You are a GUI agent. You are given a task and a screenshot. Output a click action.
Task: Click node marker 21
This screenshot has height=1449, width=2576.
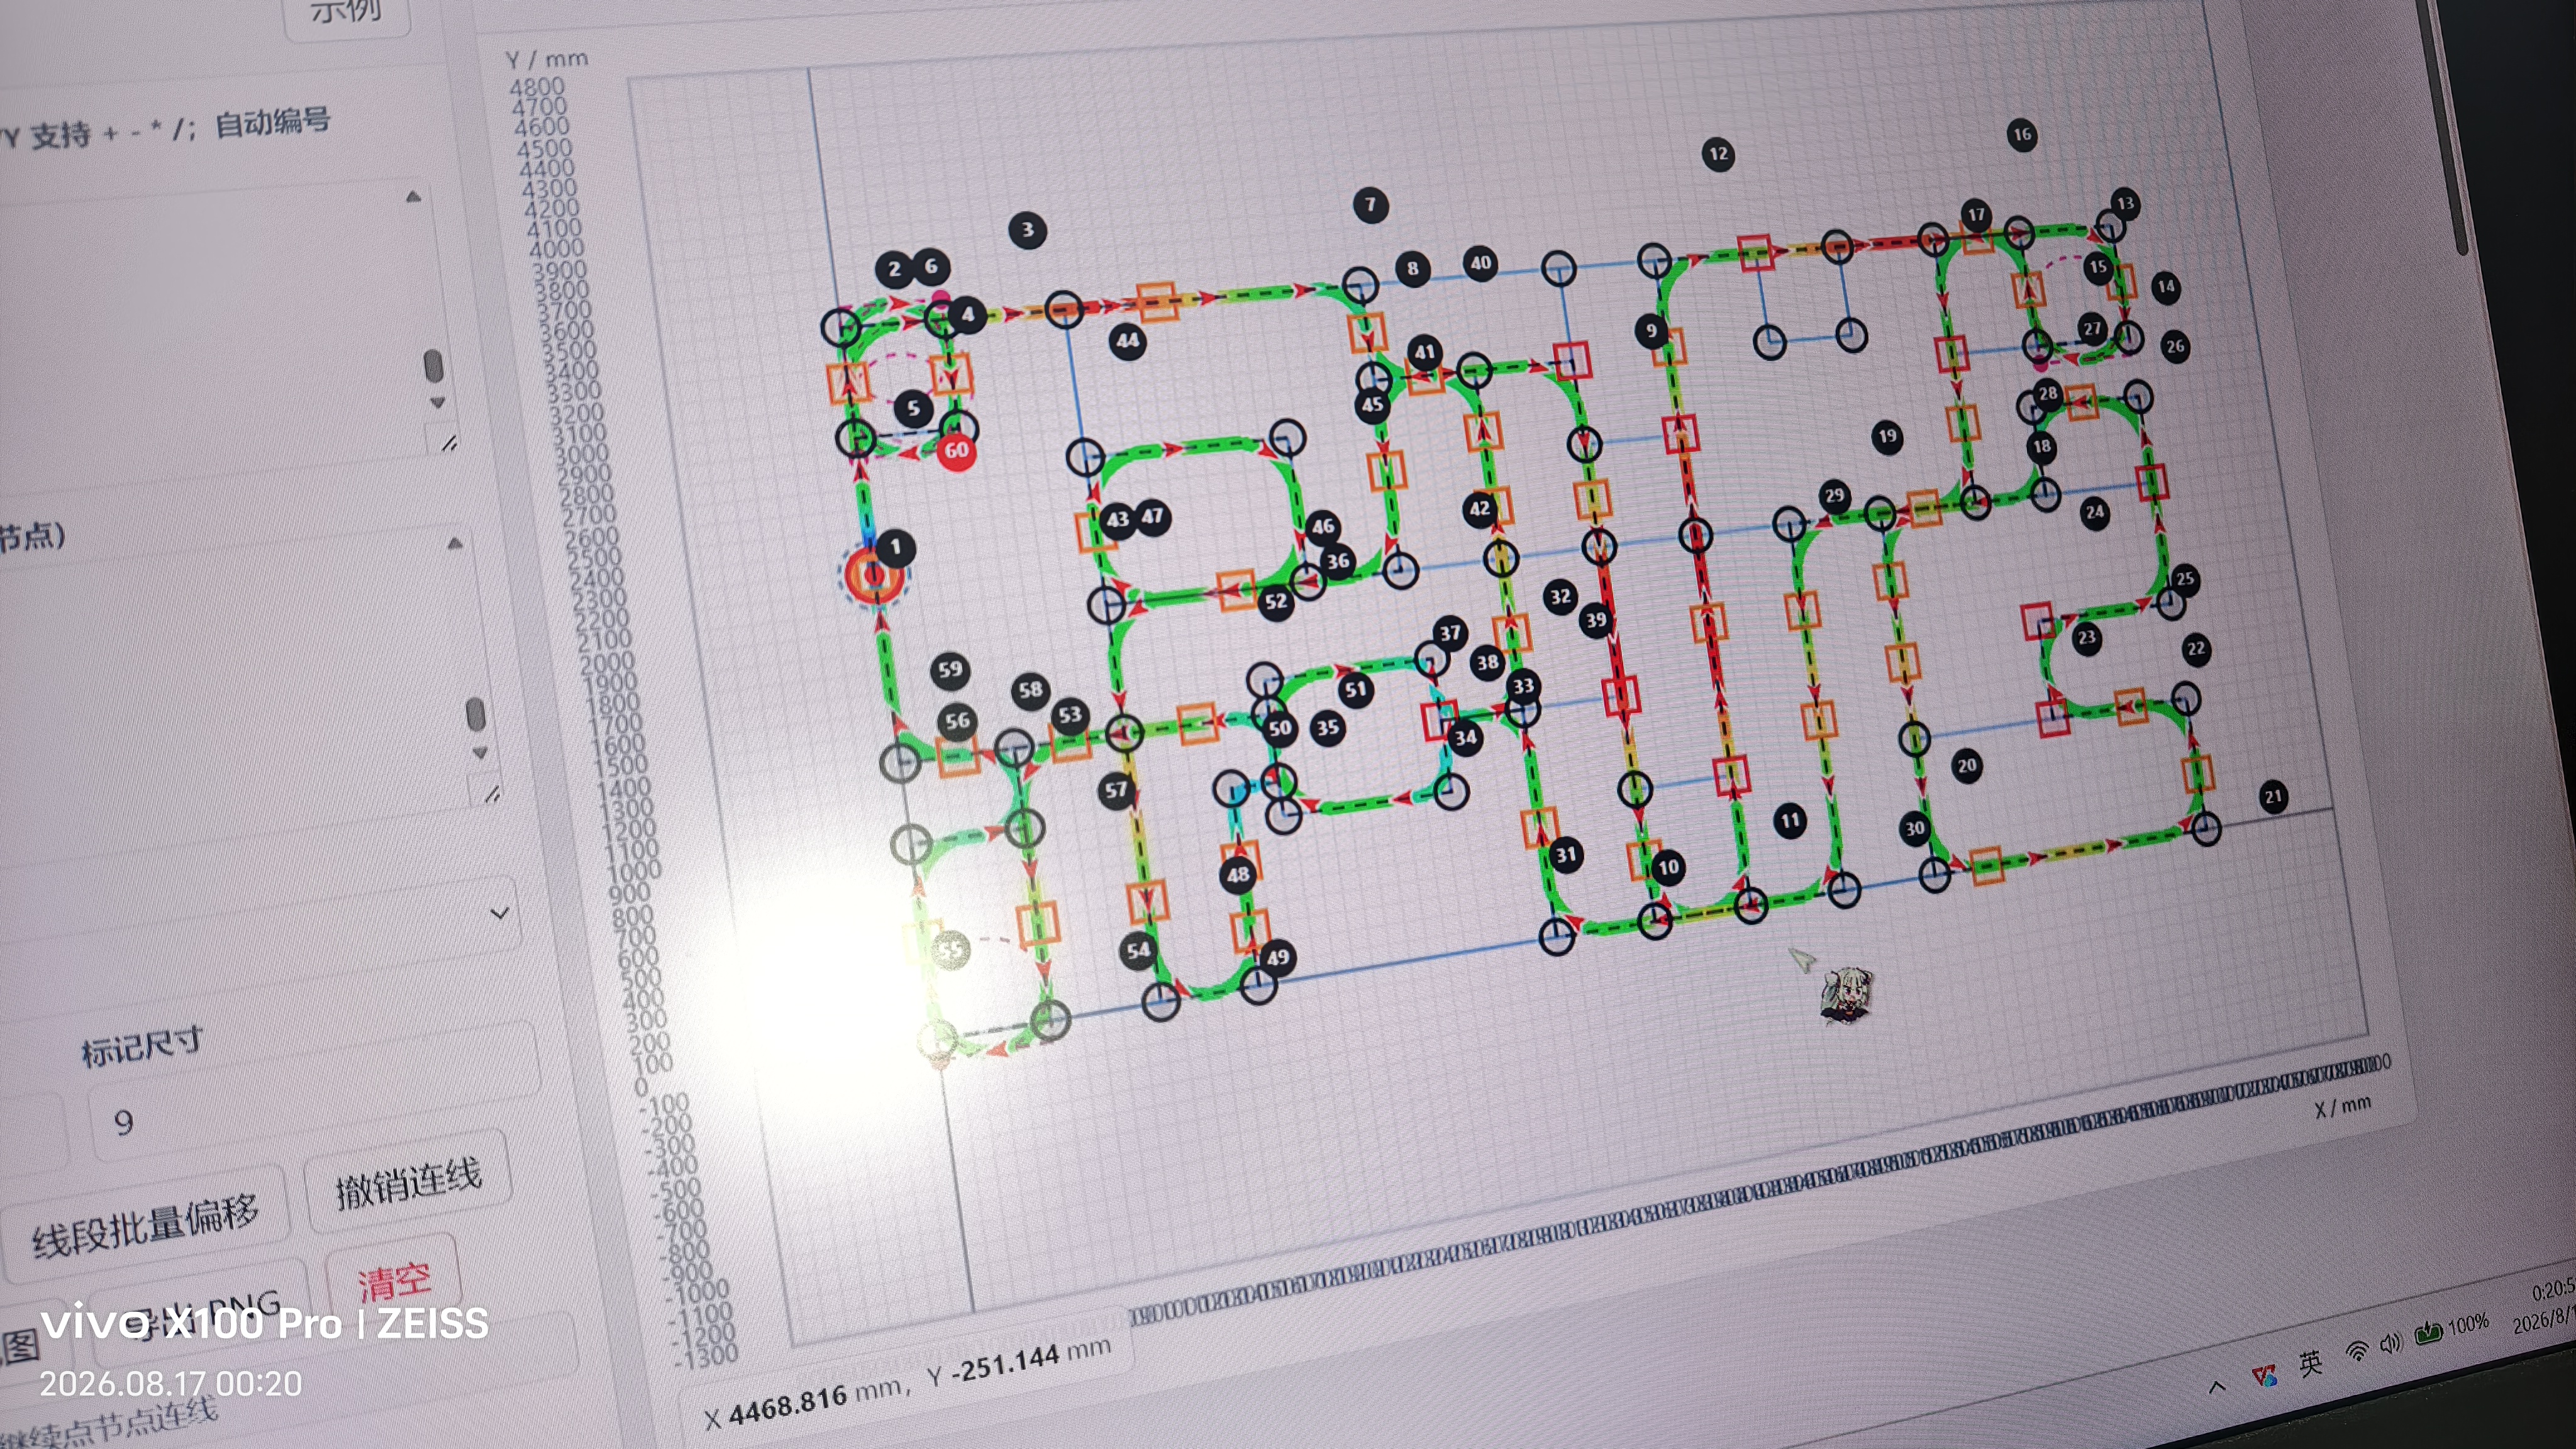point(2274,797)
